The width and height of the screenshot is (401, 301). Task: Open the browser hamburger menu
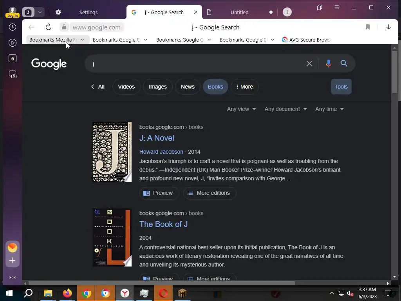(x=337, y=7)
